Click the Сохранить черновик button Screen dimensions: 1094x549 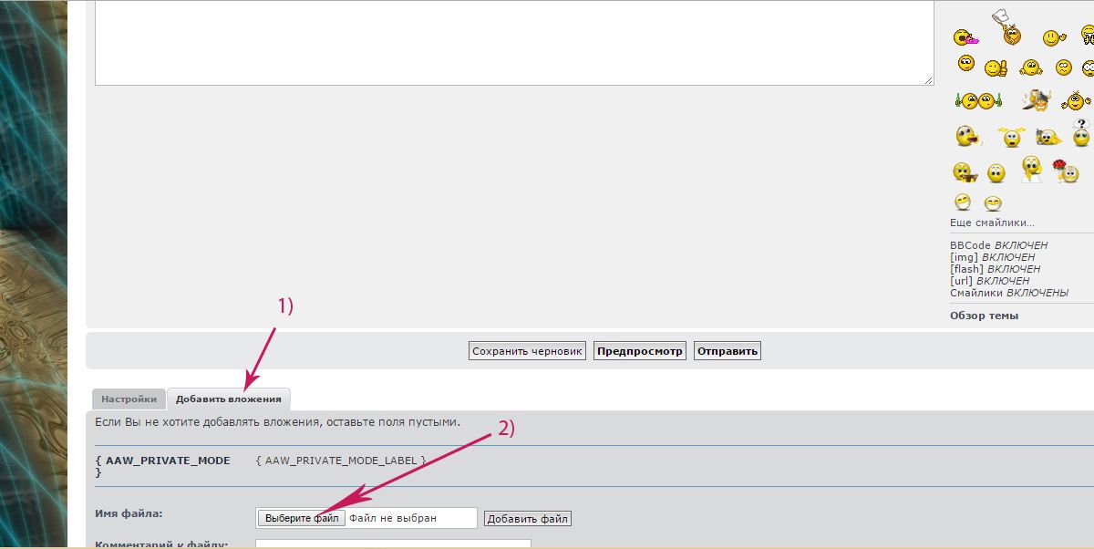(527, 351)
